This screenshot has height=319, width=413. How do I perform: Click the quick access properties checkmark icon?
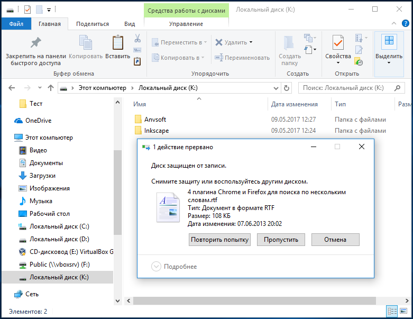(x=27, y=10)
